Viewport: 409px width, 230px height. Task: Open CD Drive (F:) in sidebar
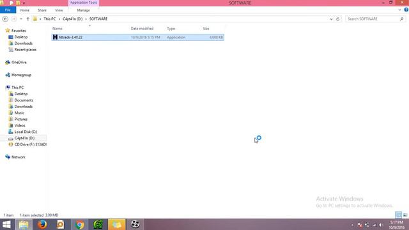coord(30,144)
